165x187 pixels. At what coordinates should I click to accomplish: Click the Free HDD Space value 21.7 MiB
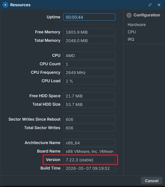[89, 96]
